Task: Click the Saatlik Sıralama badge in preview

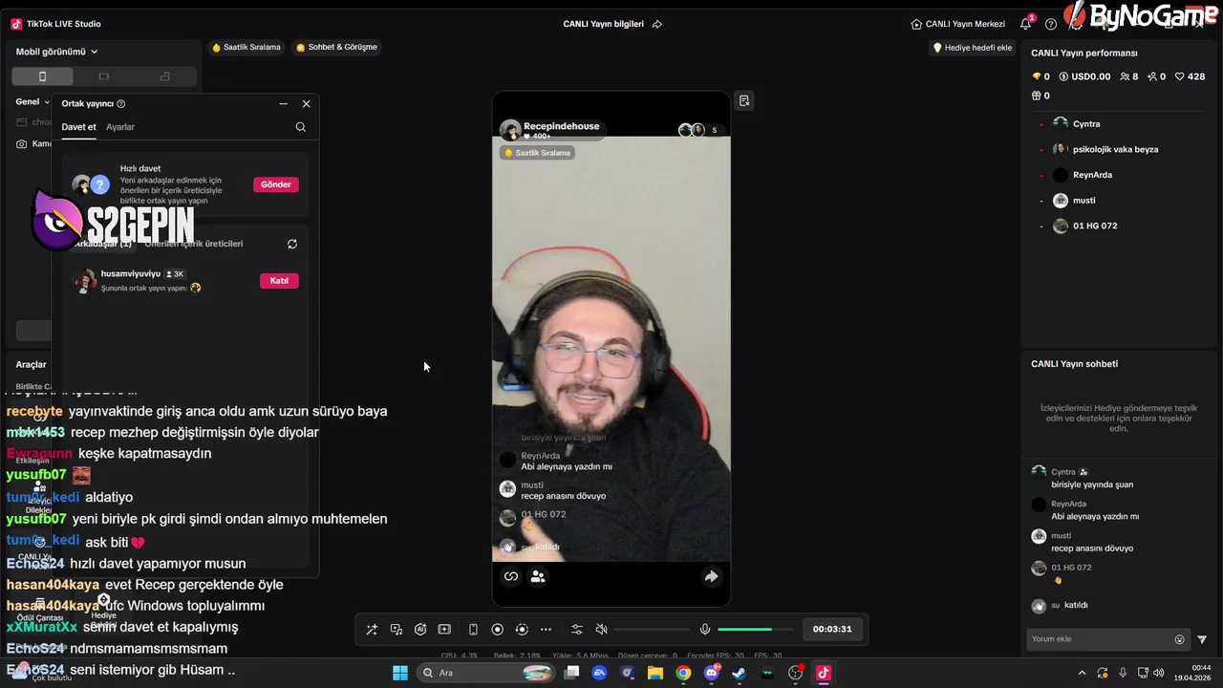Action: coord(537,153)
